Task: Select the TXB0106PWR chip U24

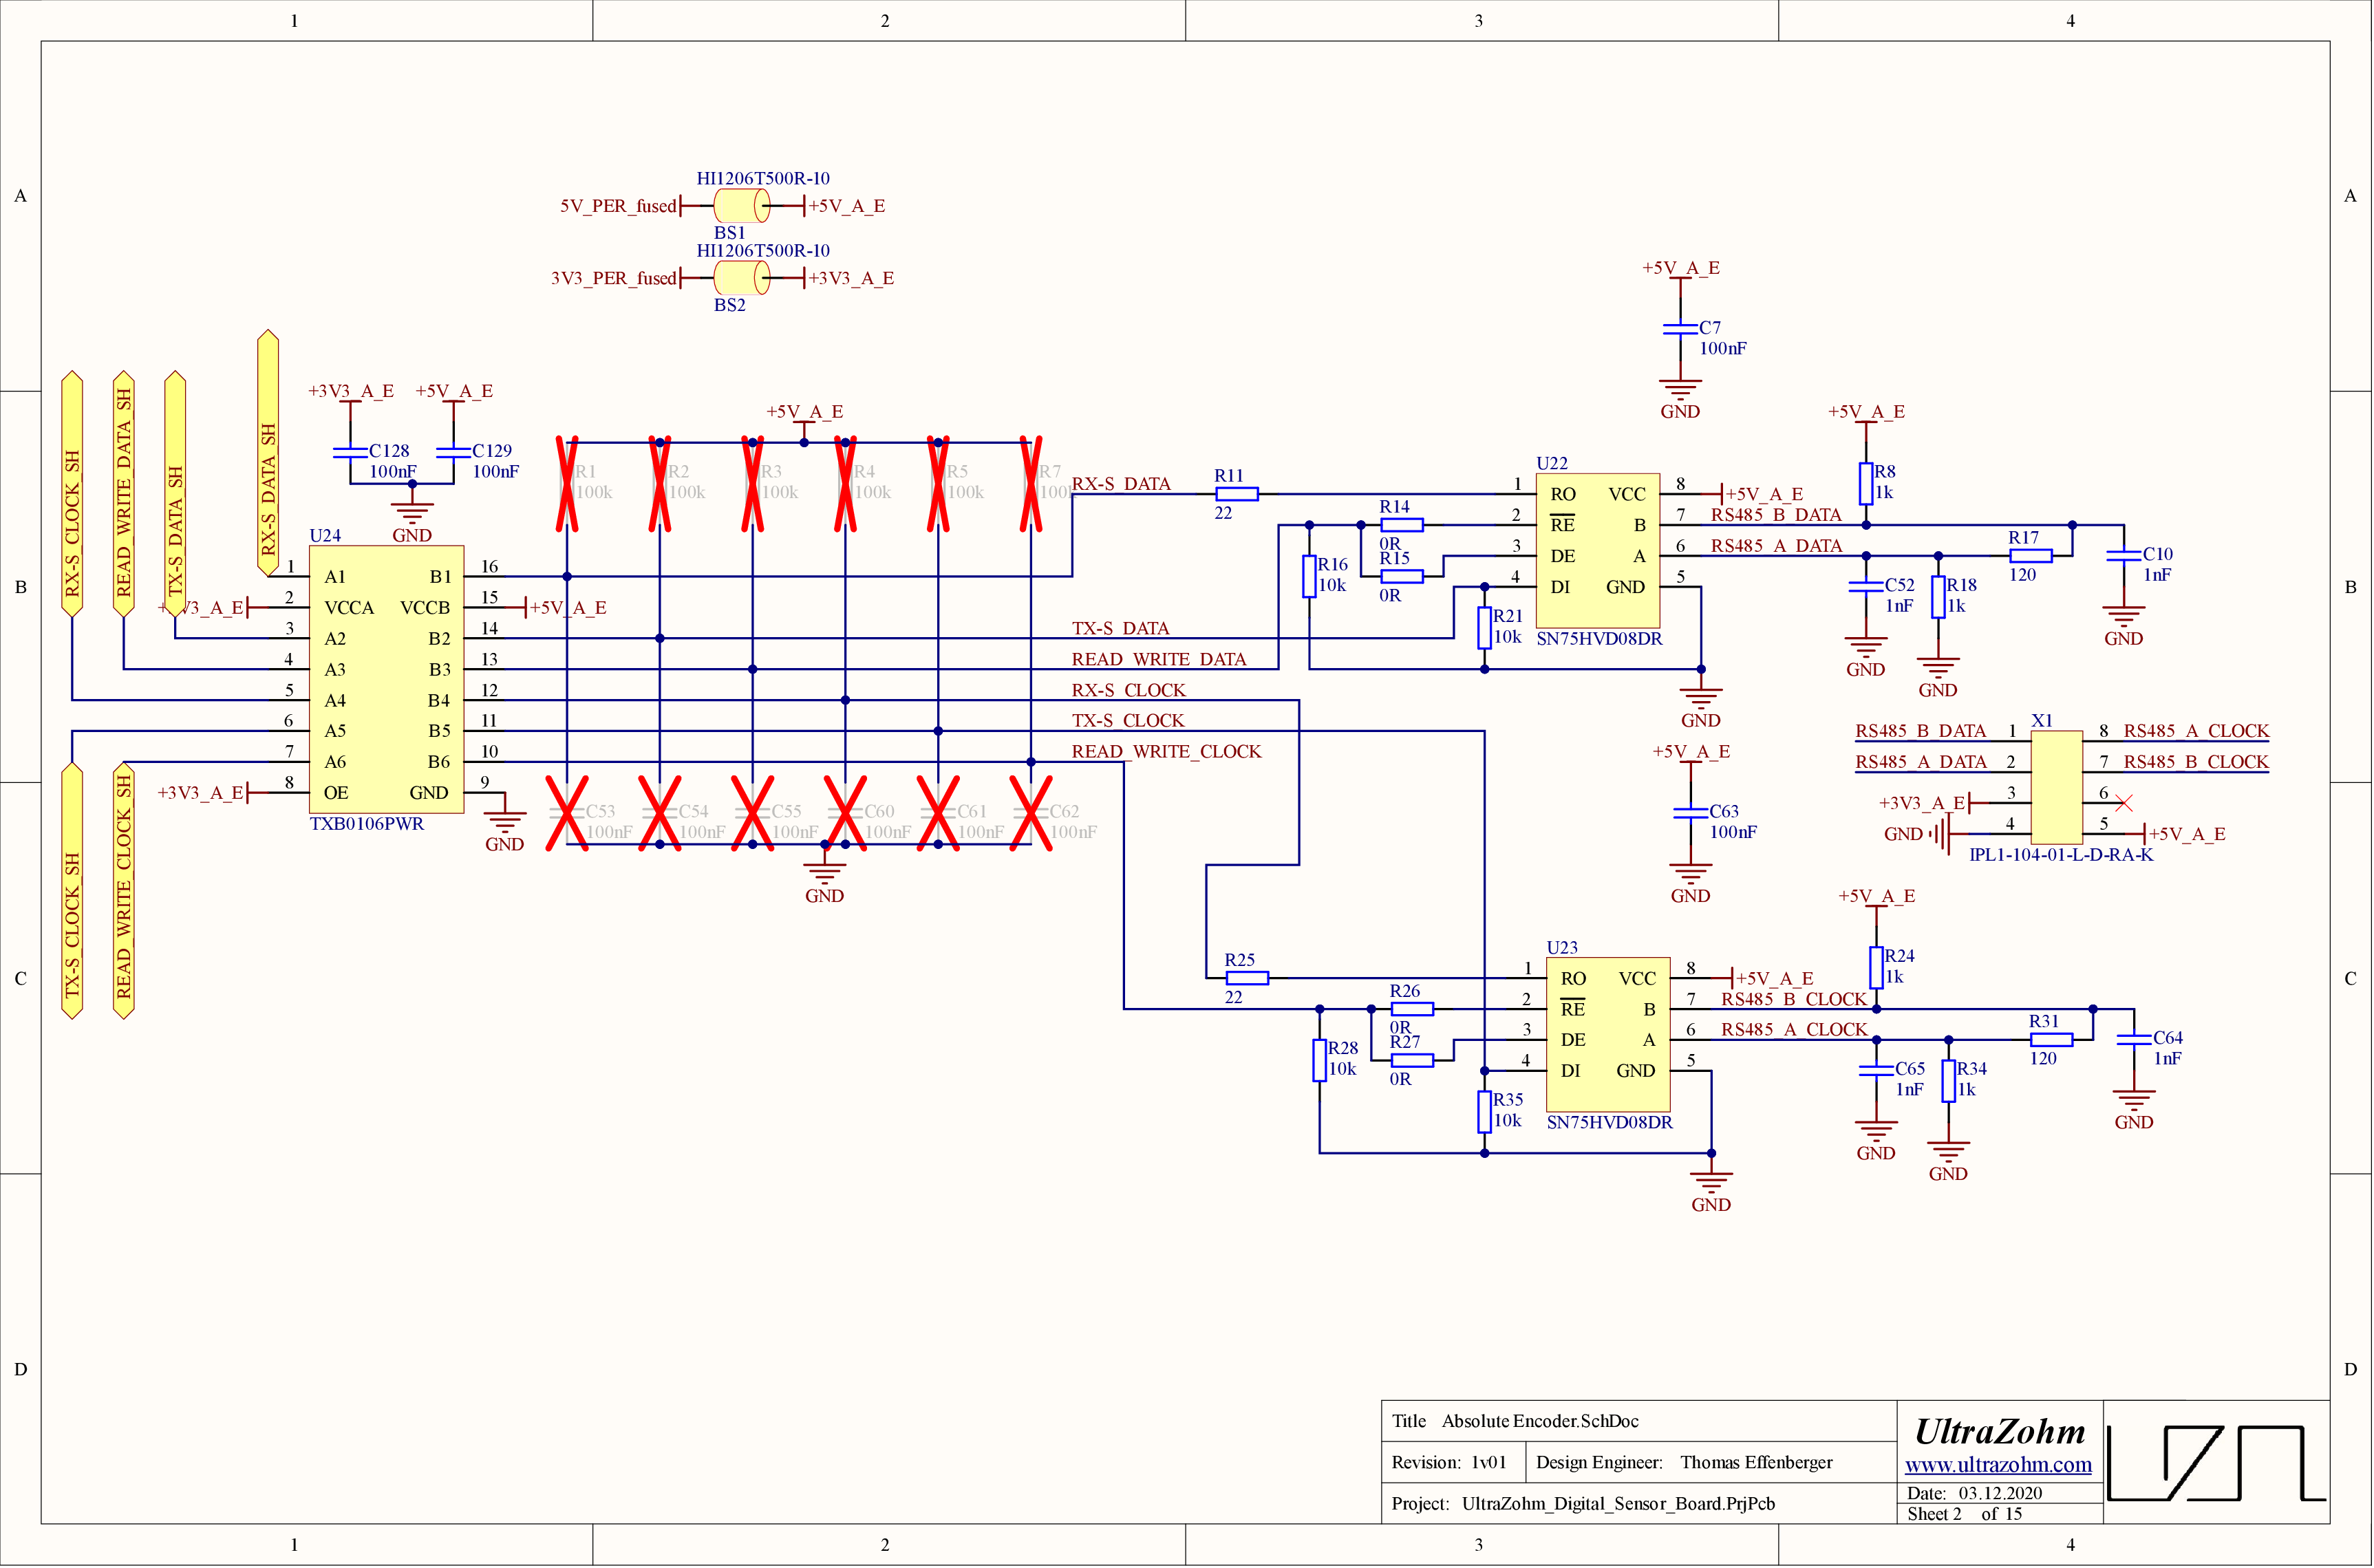Action: pos(386,680)
